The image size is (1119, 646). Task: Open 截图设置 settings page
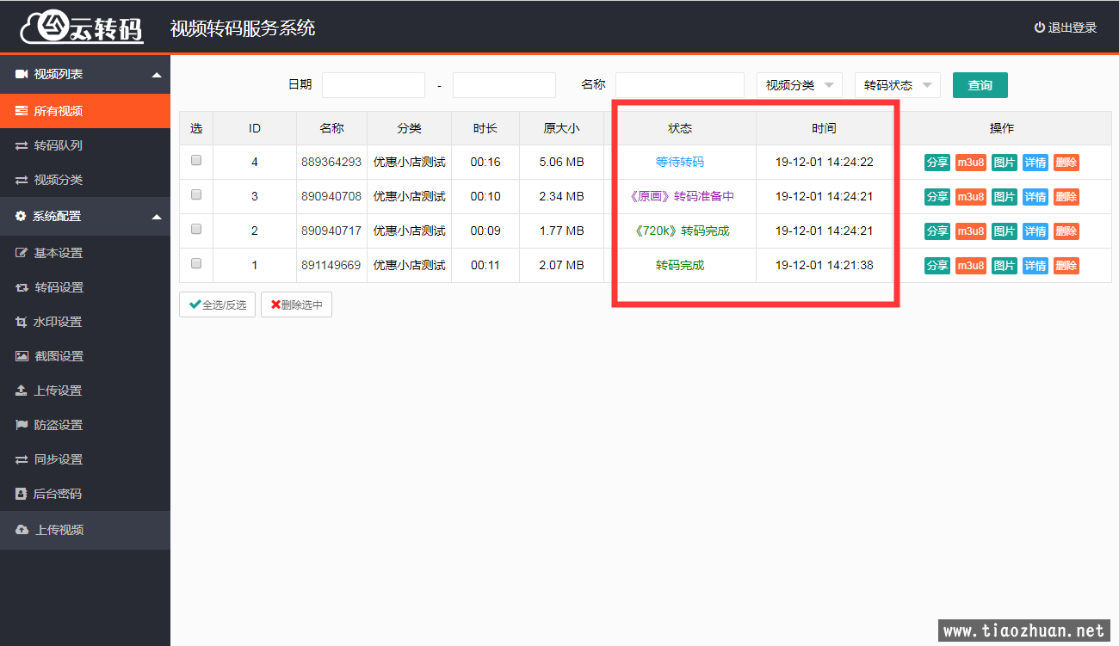click(85, 356)
